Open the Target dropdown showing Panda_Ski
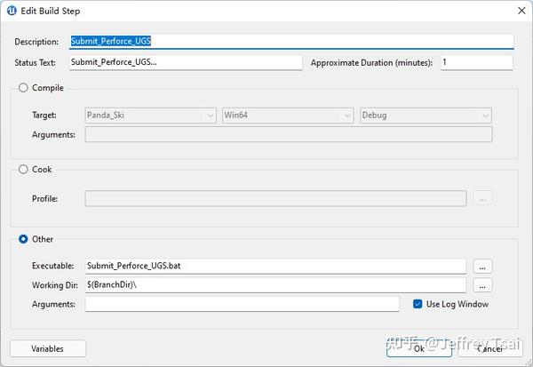The image size is (533, 367). 150,115
